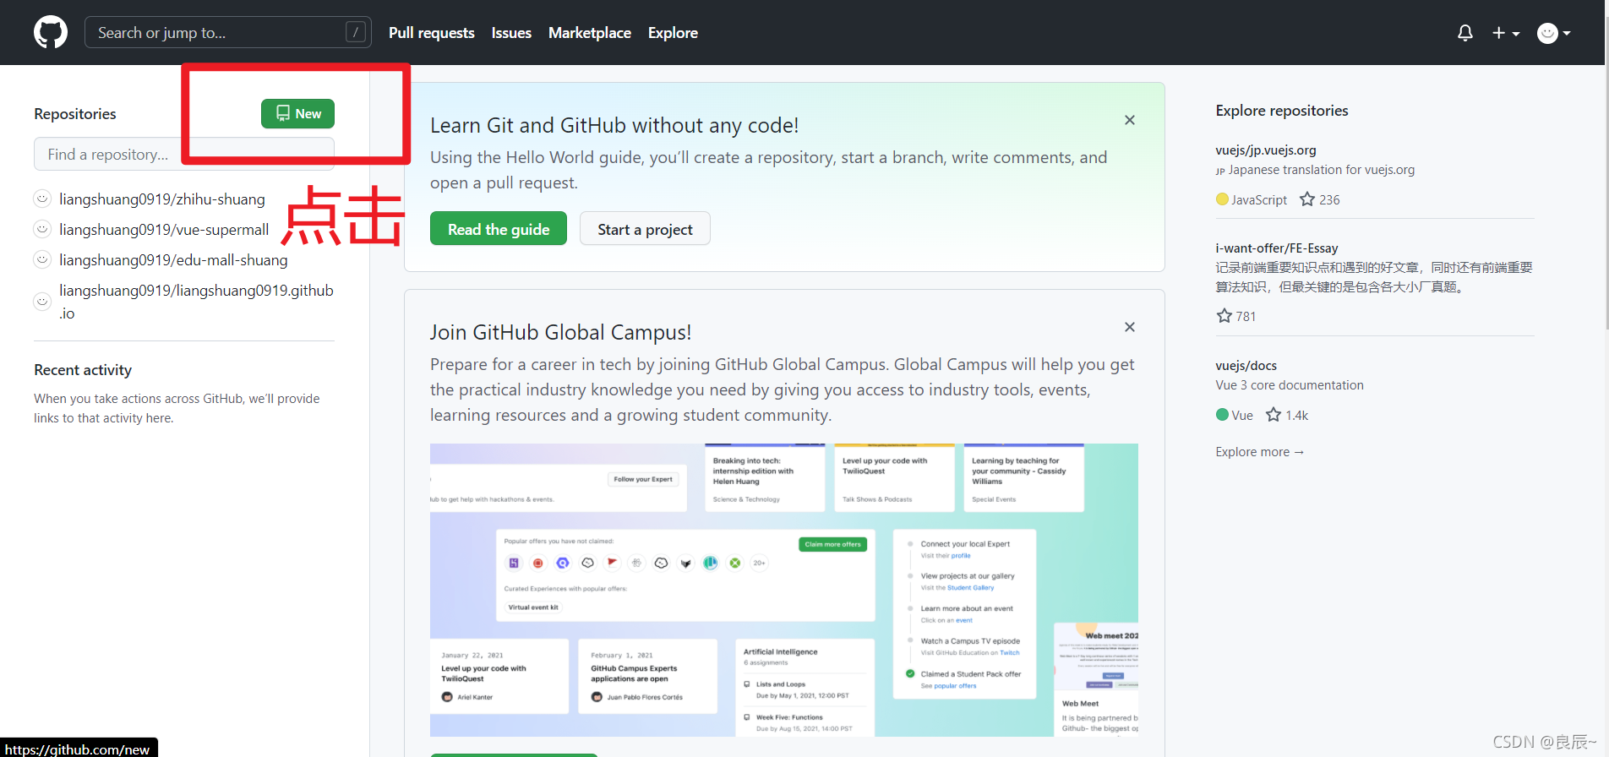Click avatar icon beside edu-mall-shuang repo
The height and width of the screenshot is (757, 1609).
(42, 259)
